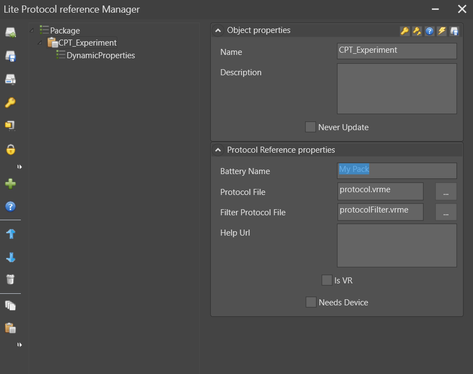Click the trash can delete icon
Image resolution: width=473 pixels, height=374 pixels.
tap(10, 280)
